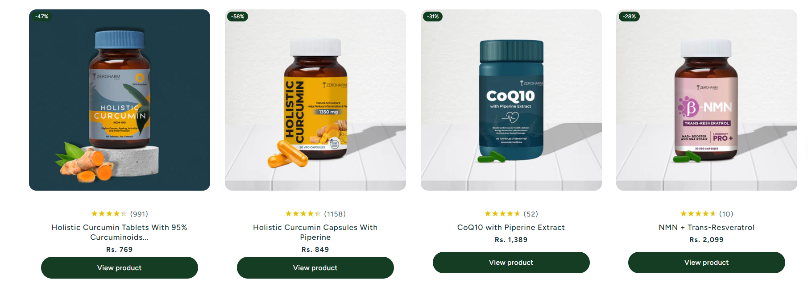
Task: Open Holistic Curcumin Capsules bottle image
Action: click(x=315, y=100)
